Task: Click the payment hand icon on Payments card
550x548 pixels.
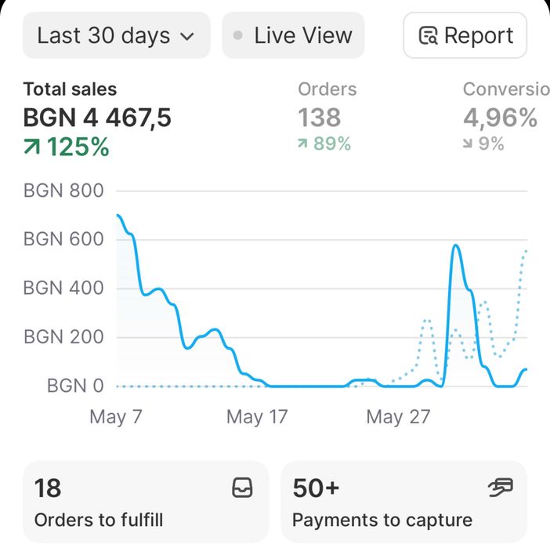Action: pyautogui.click(x=500, y=488)
